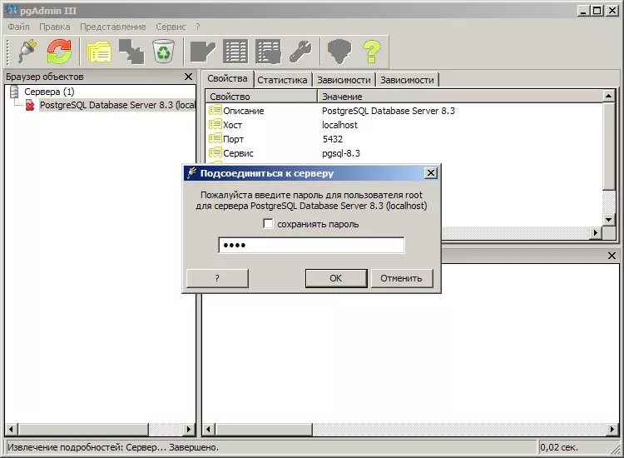The width and height of the screenshot is (624, 458).
Task: Close the Браузер объектов panel
Action: (188, 77)
